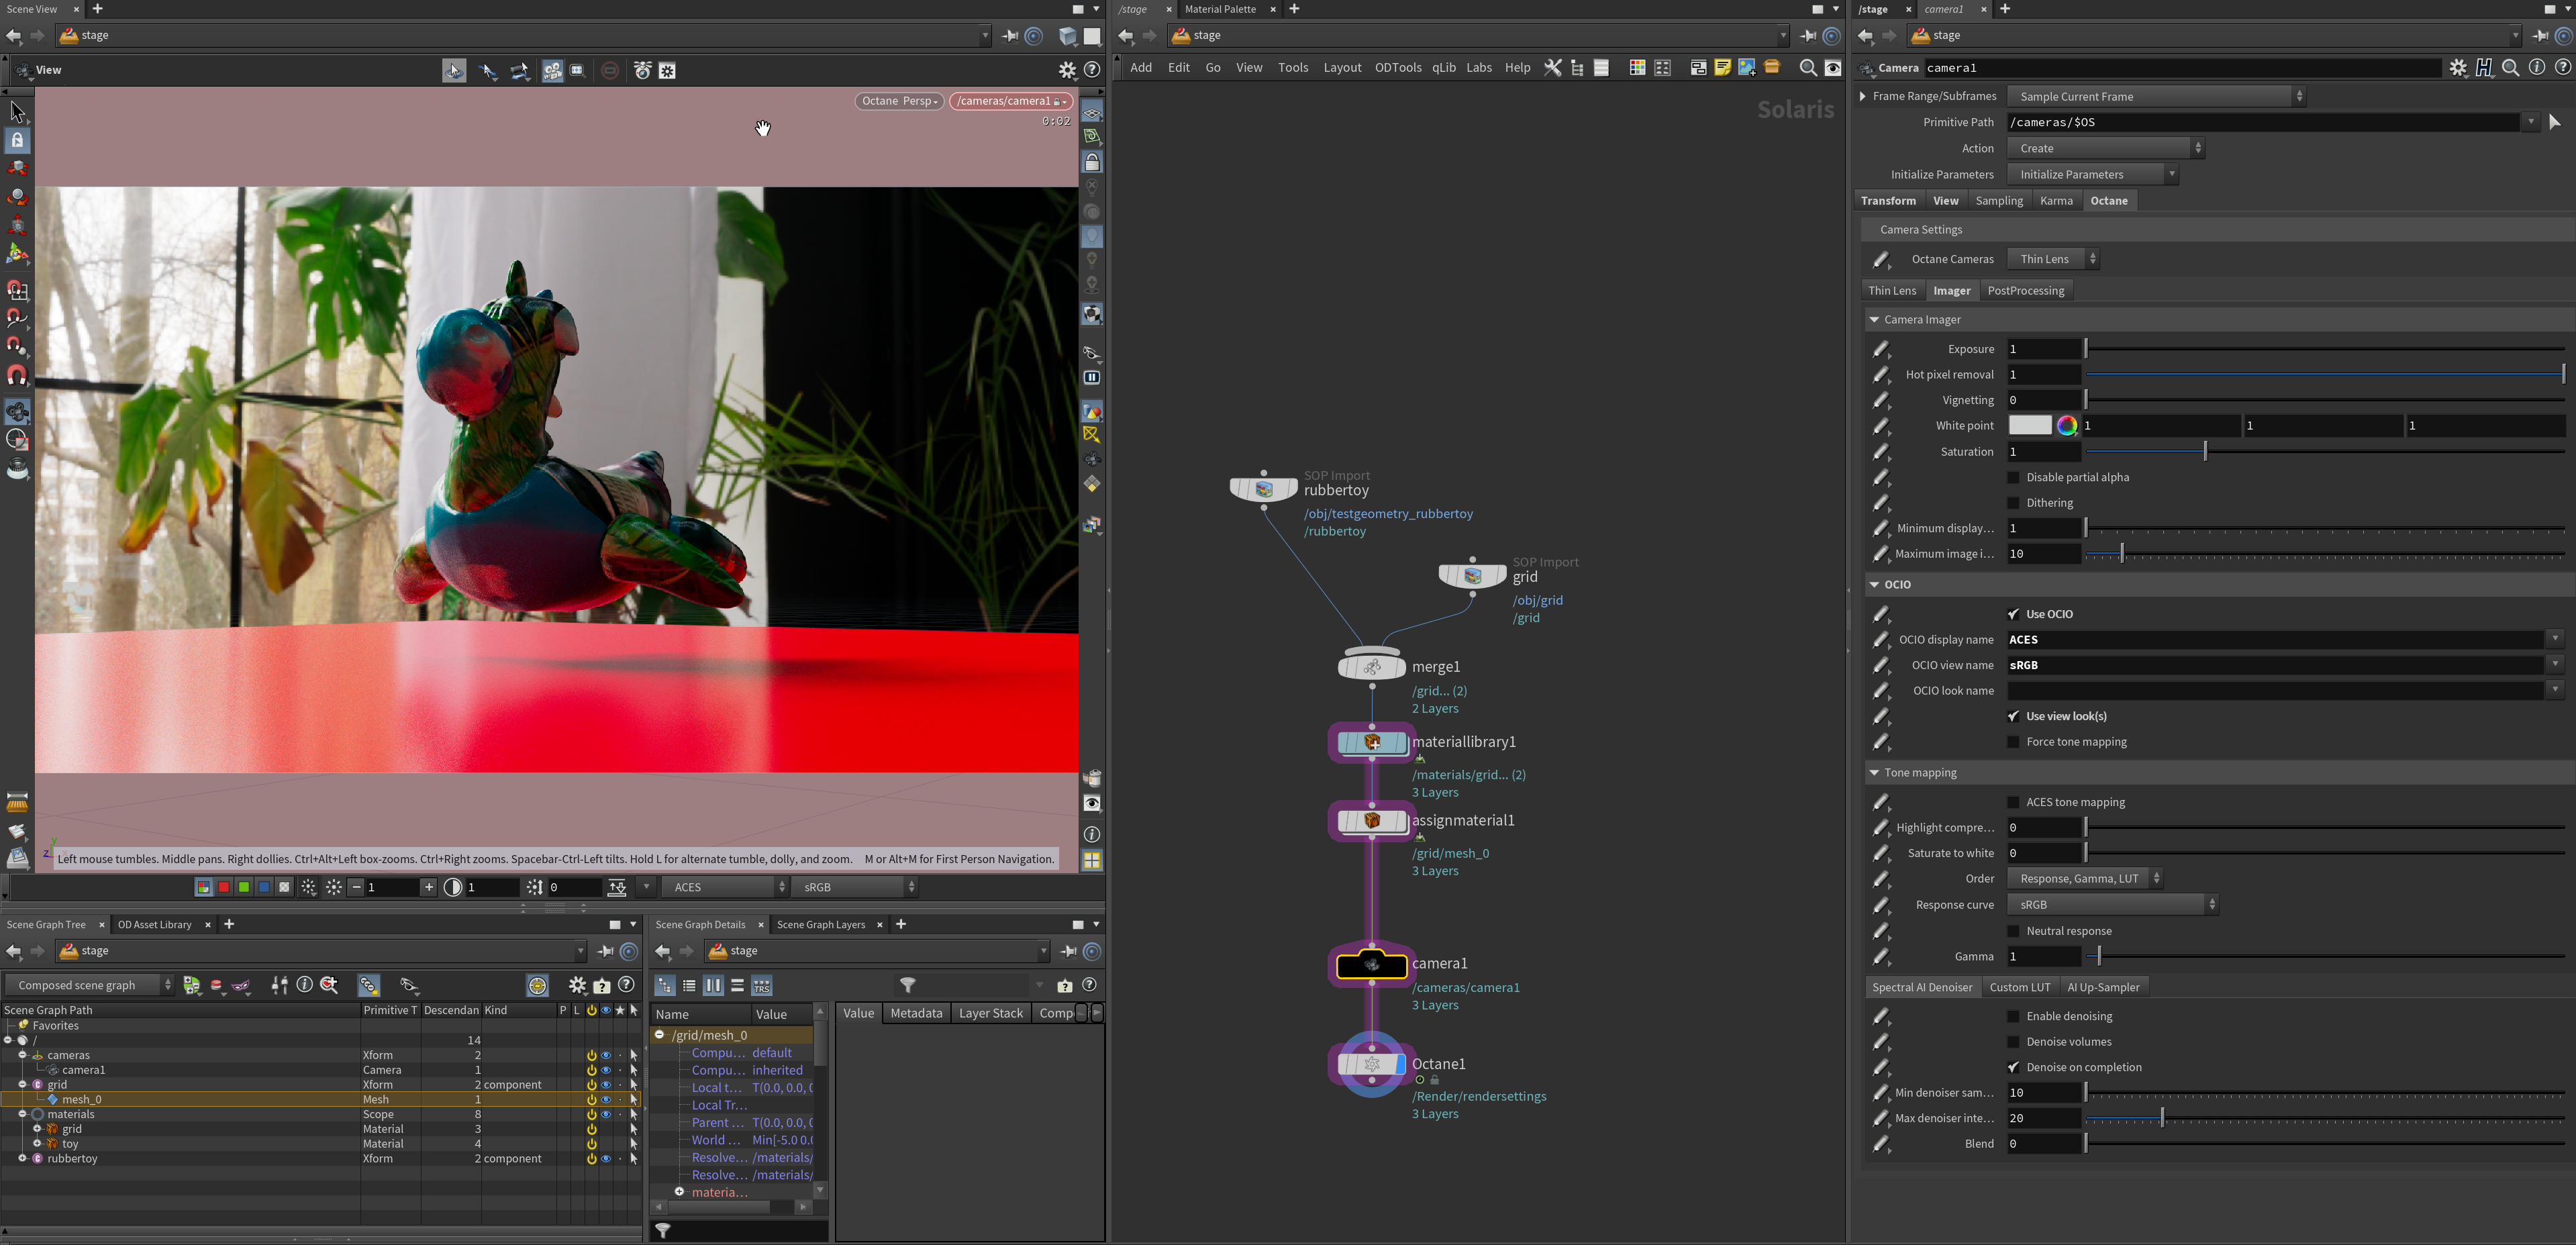Click the materiallibrary1 node icon
Image resolution: width=2576 pixels, height=1245 pixels.
click(1371, 743)
